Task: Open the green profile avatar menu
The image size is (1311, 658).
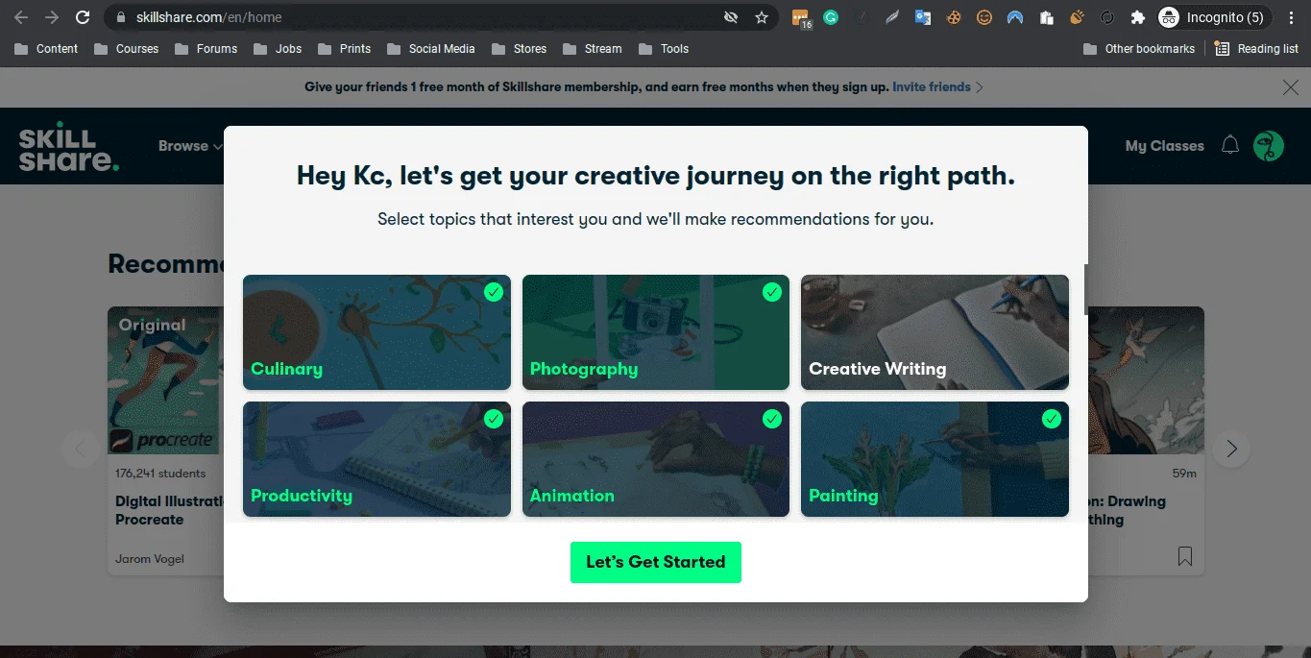Action: [x=1269, y=146]
